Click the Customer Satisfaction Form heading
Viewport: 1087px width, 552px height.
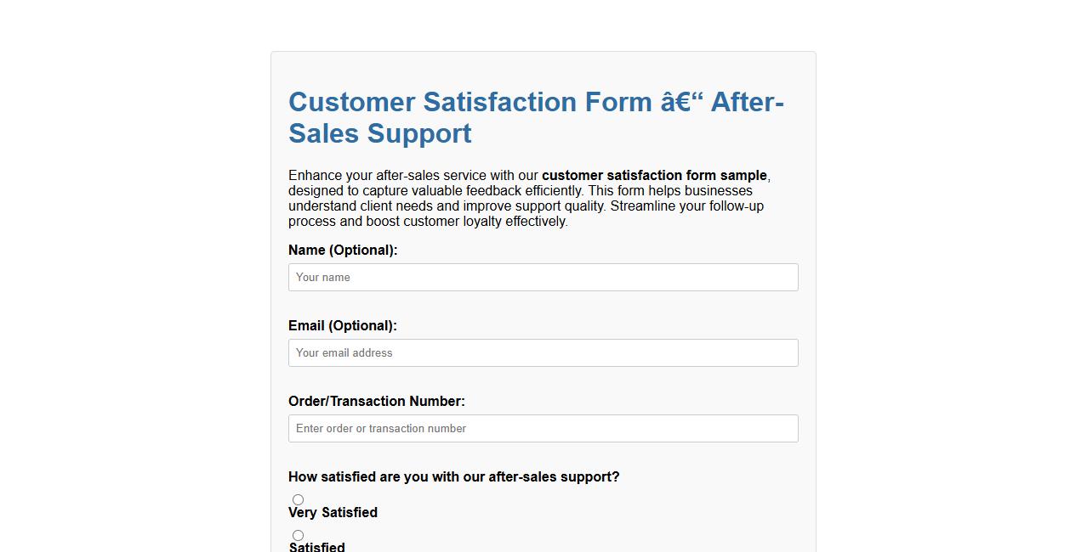(536, 117)
